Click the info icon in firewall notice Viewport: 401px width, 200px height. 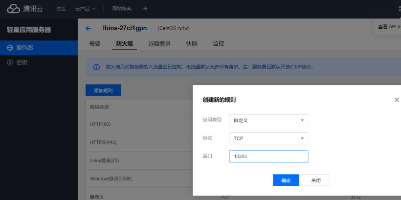96,67
